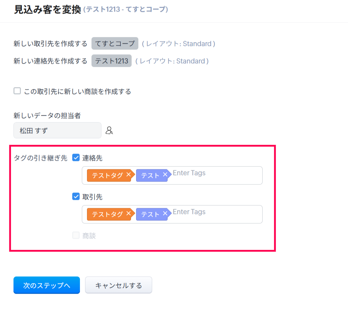Click the greyed-out 商談 checkbox

[x=76, y=236]
